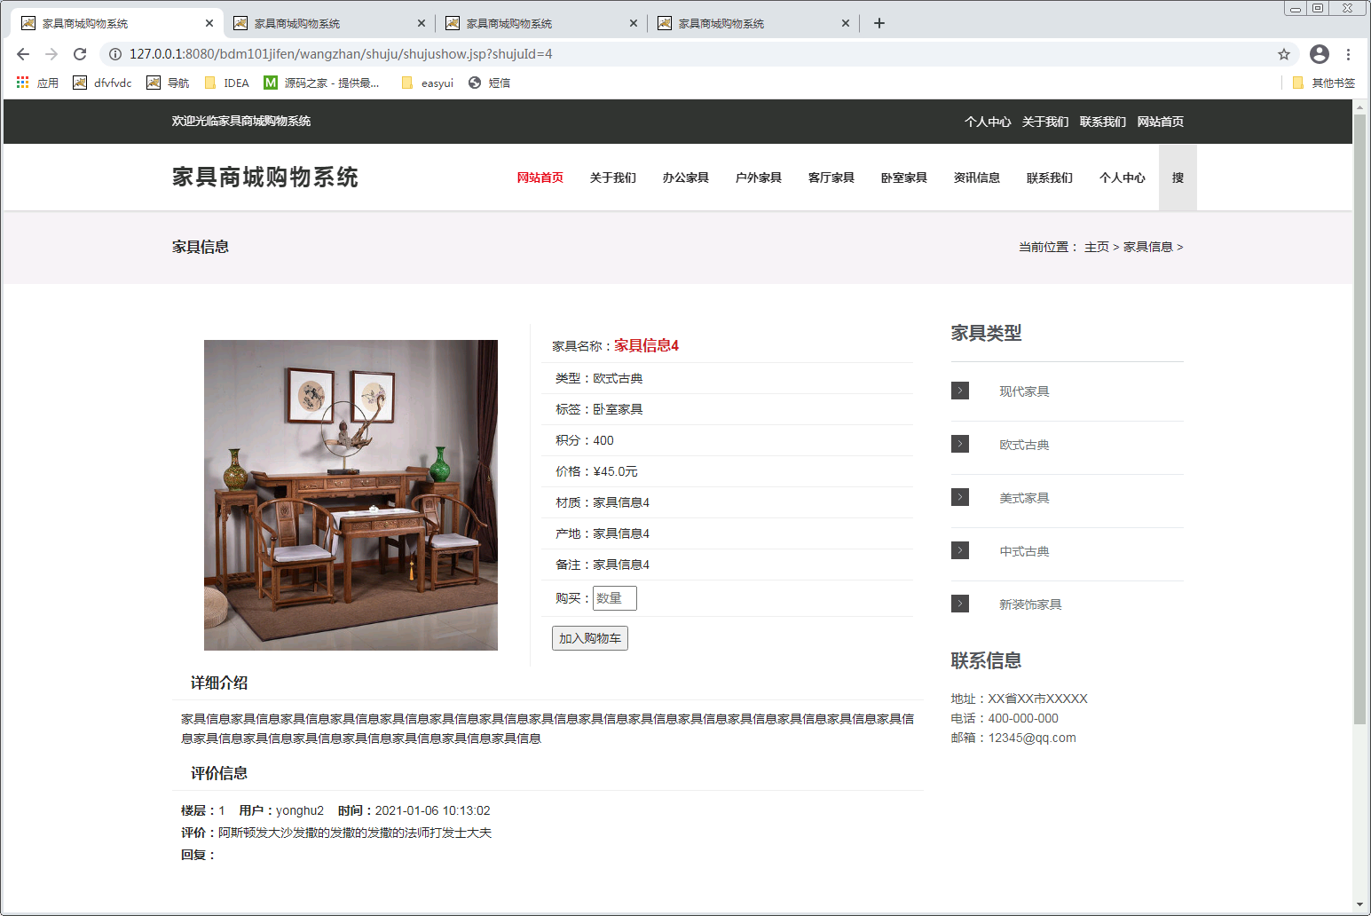
Task: Click the page vertical scrollbar
Action: [x=1359, y=417]
